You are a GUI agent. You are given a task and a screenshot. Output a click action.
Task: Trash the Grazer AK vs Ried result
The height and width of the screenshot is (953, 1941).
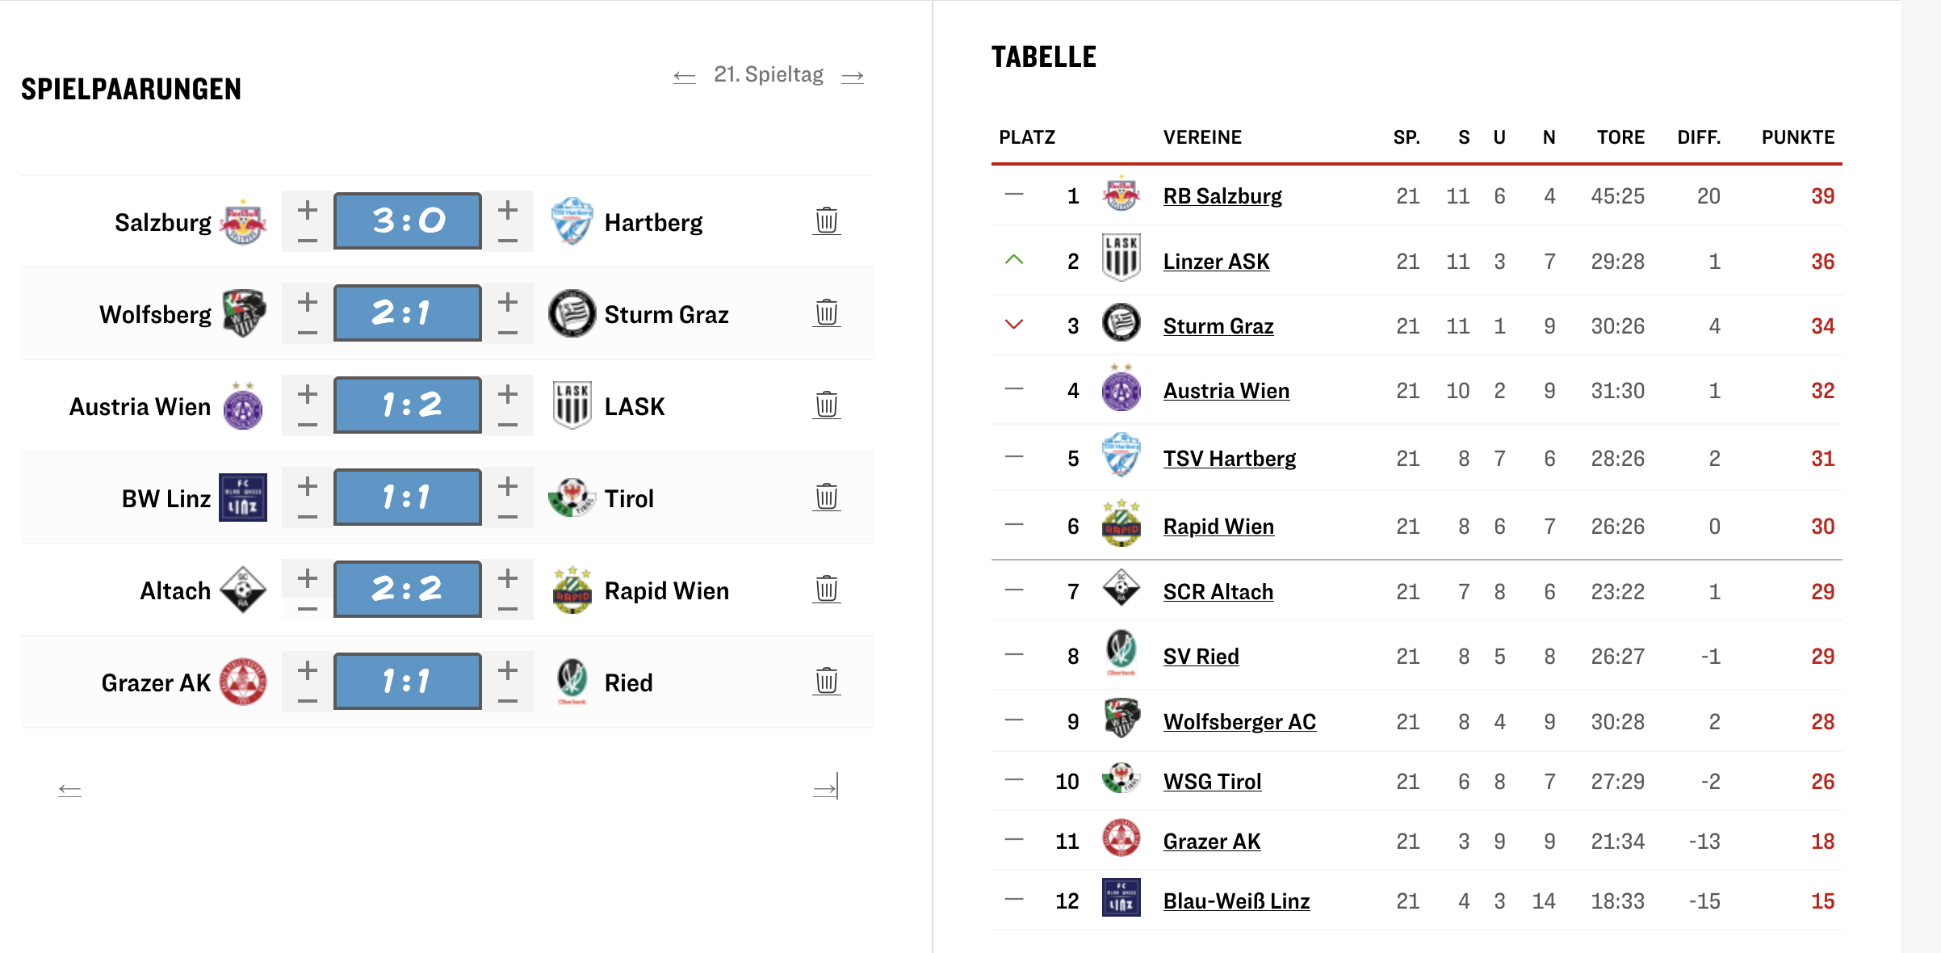click(x=826, y=681)
